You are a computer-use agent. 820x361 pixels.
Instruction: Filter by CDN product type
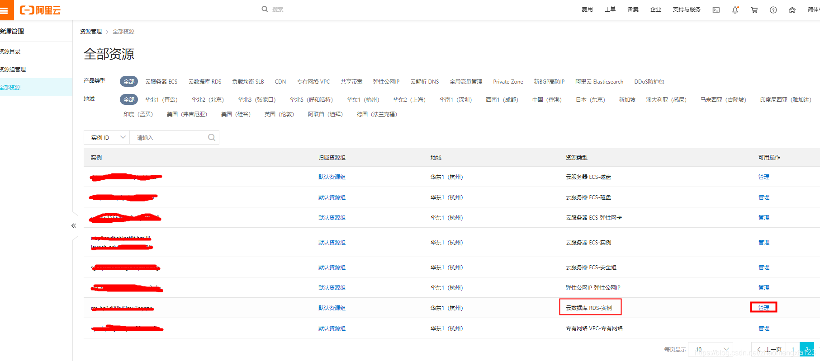280,82
